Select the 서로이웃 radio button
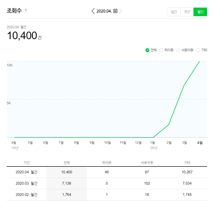Screen dimensions: 214x201 coord(178,50)
